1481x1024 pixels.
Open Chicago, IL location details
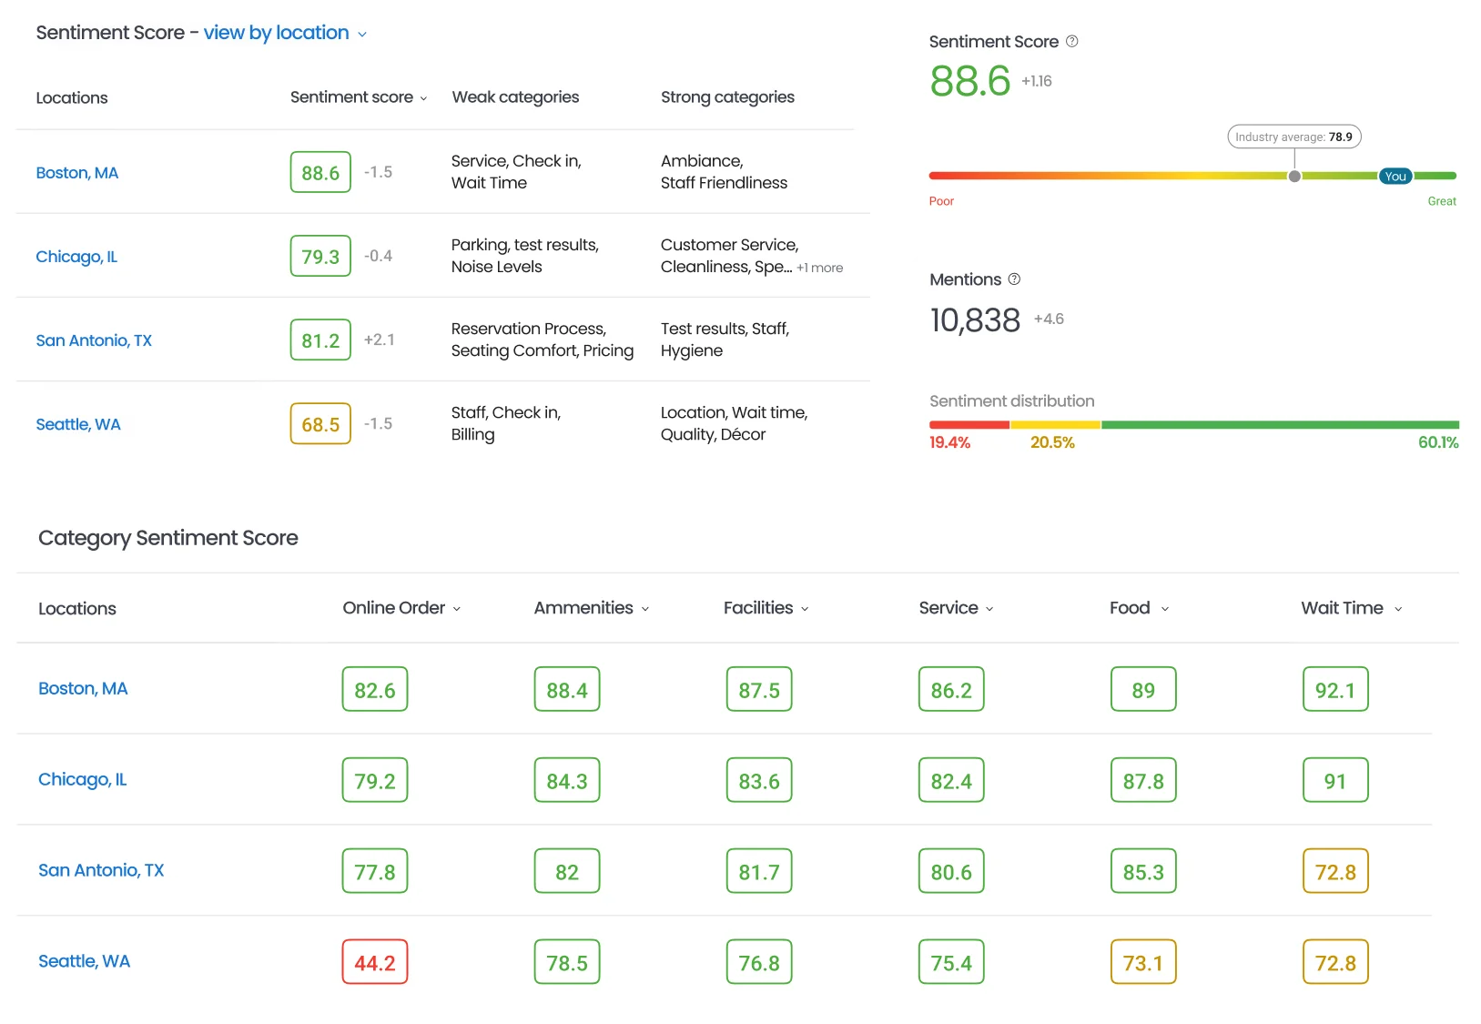click(x=76, y=257)
